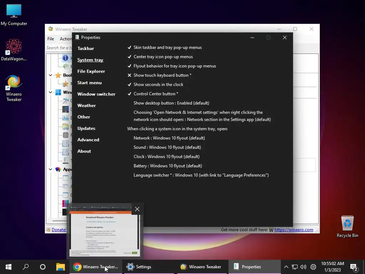Open Window switcher section in Properties
Viewport: 365px width, 274px height.
96,94
